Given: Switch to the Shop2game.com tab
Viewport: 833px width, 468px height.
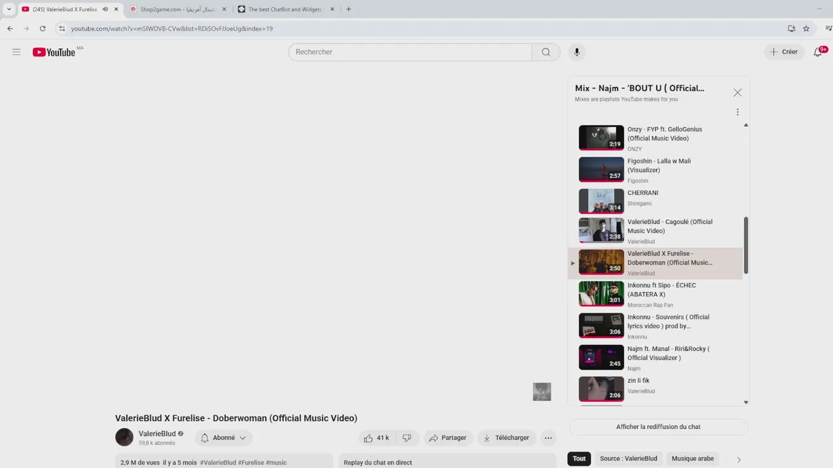Looking at the screenshot, I should click(177, 10).
